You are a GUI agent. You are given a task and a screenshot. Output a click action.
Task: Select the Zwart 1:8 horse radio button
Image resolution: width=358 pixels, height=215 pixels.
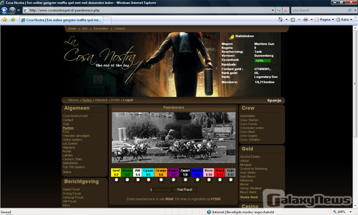[x=186, y=180]
